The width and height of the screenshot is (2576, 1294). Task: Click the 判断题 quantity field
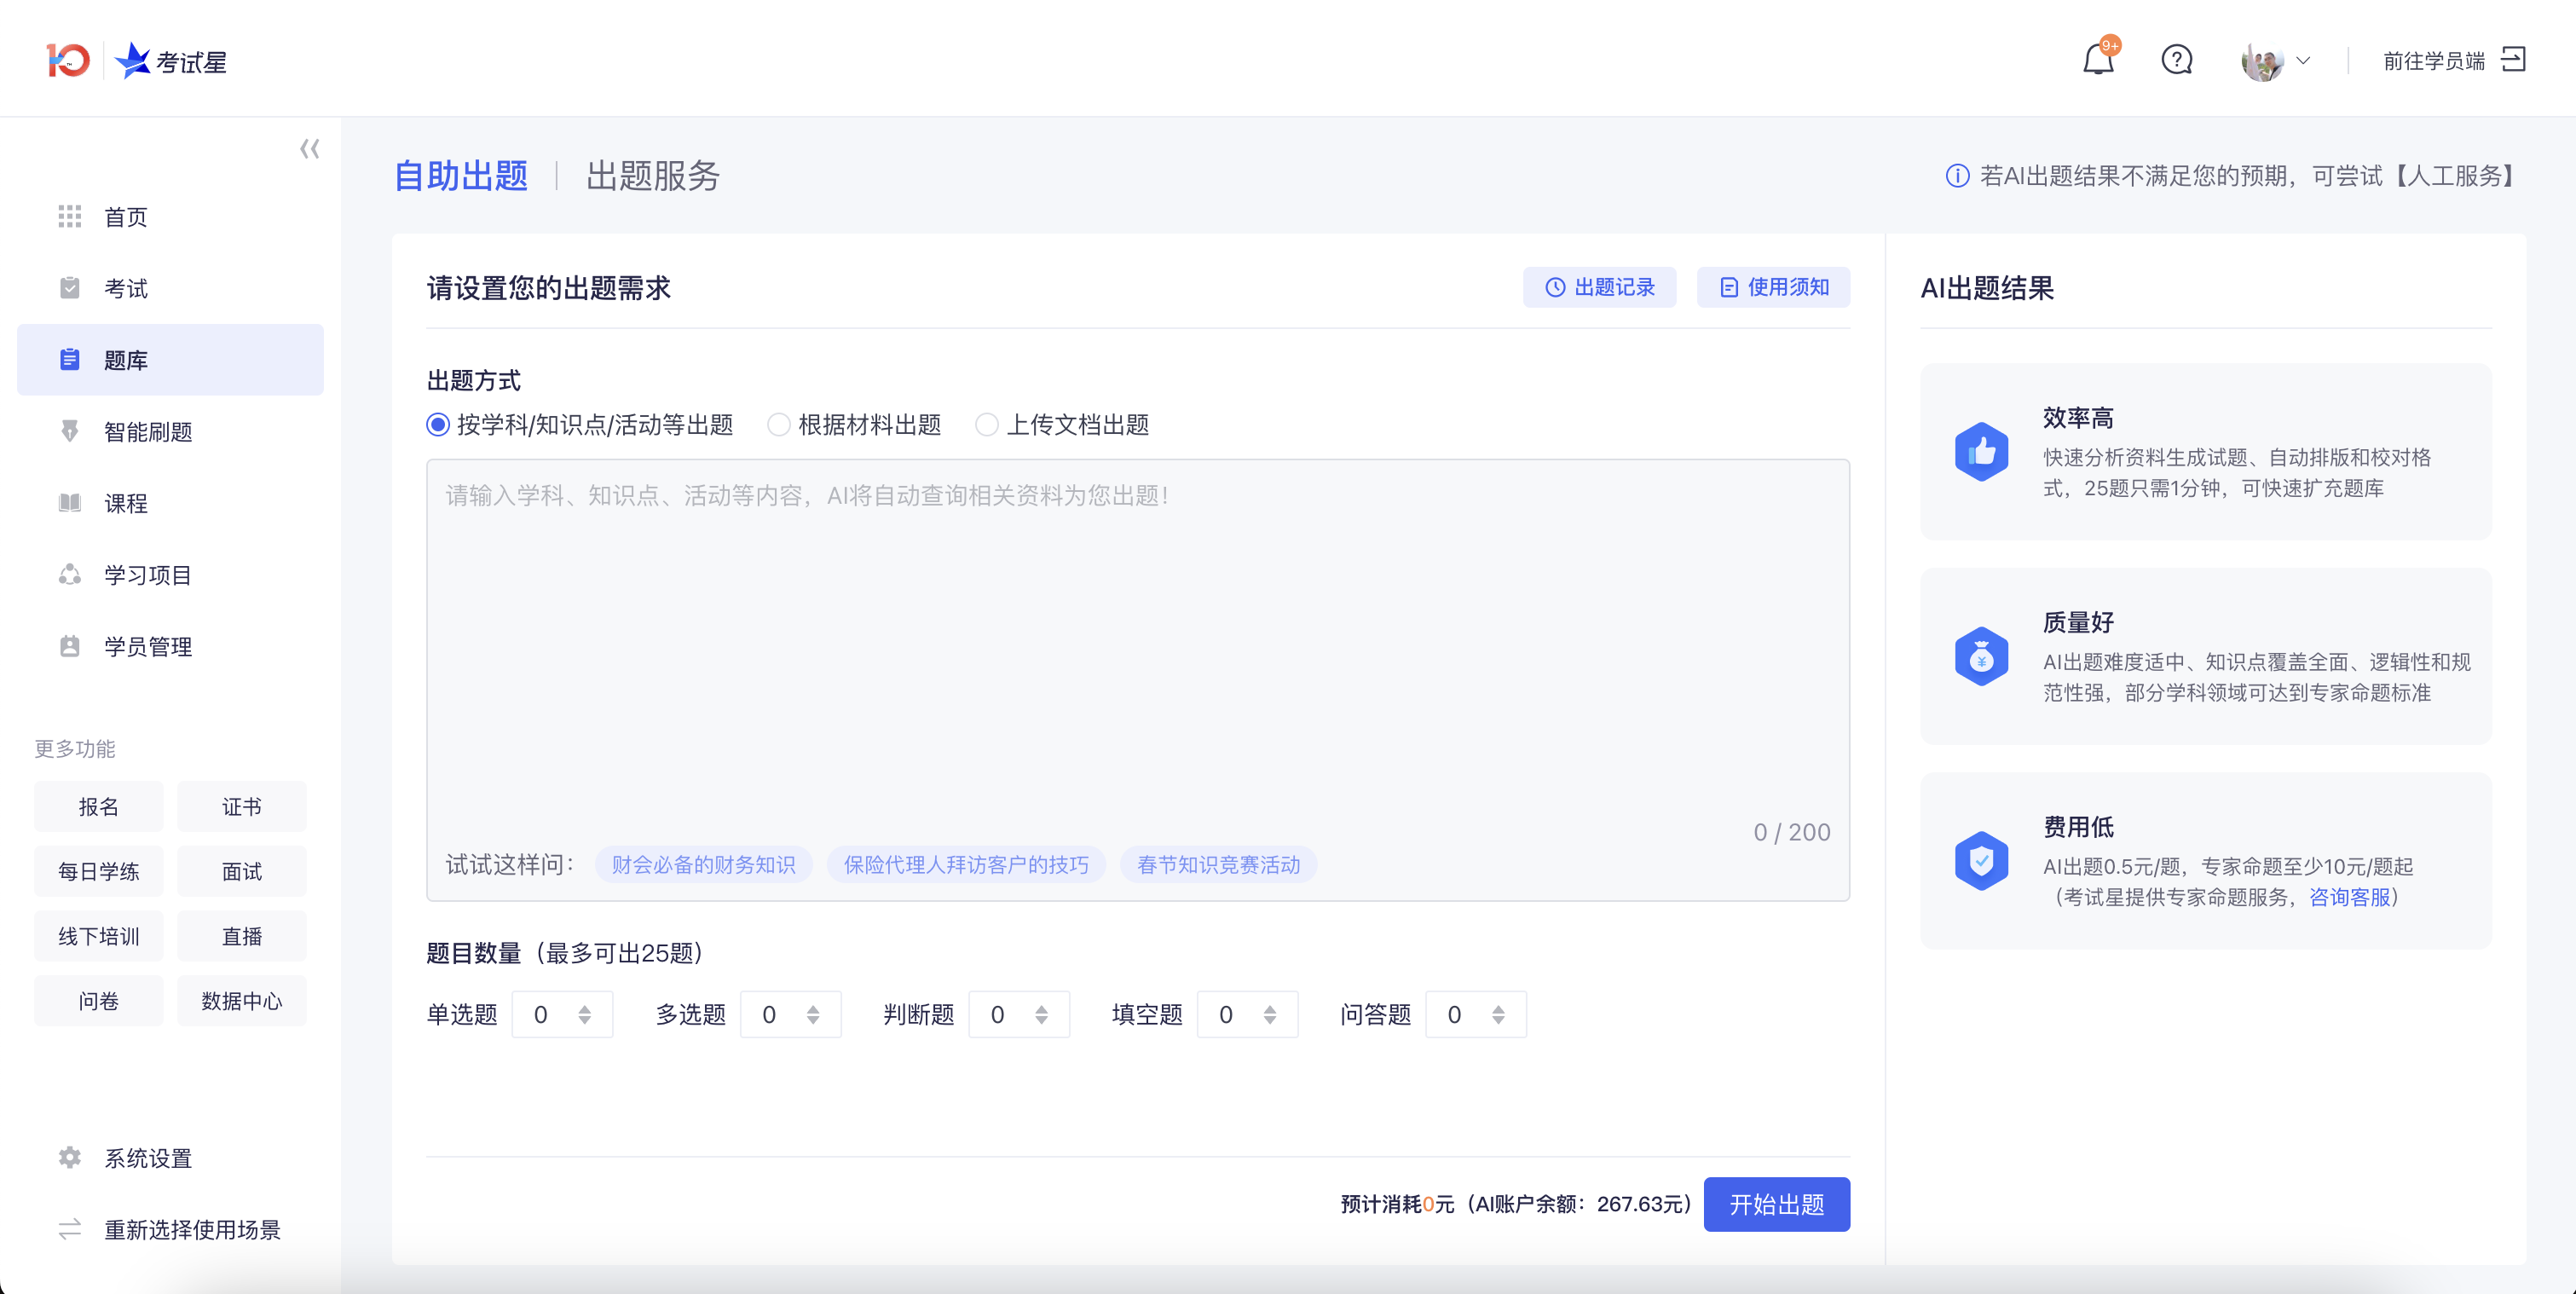(1019, 1015)
